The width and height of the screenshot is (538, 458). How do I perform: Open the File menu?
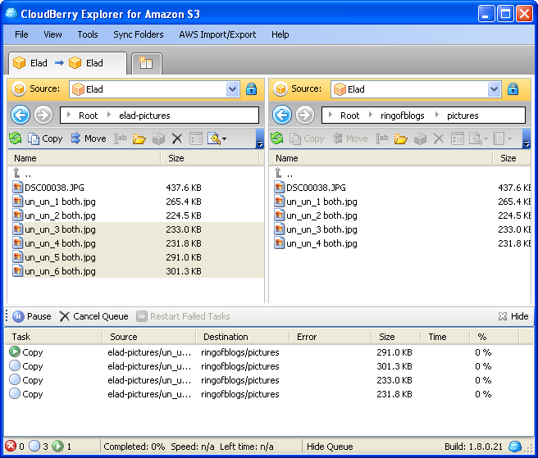pyautogui.click(x=21, y=34)
